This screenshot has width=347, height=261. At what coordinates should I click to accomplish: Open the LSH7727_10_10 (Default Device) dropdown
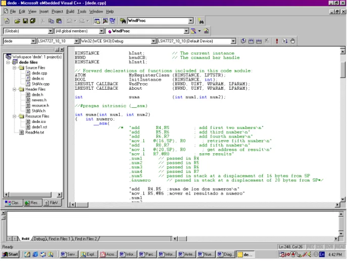233,41
